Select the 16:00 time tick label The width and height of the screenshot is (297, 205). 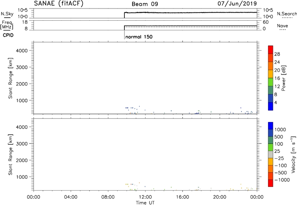pyautogui.click(x=182, y=197)
